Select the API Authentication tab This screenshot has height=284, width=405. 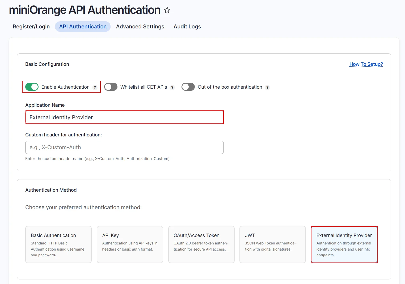(x=83, y=27)
